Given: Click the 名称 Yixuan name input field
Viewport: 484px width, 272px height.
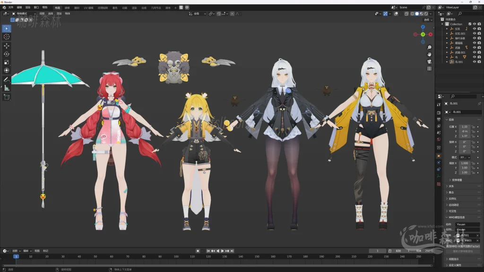Looking at the screenshot, I should [x=467, y=224].
